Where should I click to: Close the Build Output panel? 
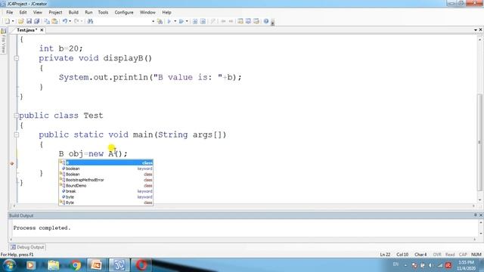481,215
